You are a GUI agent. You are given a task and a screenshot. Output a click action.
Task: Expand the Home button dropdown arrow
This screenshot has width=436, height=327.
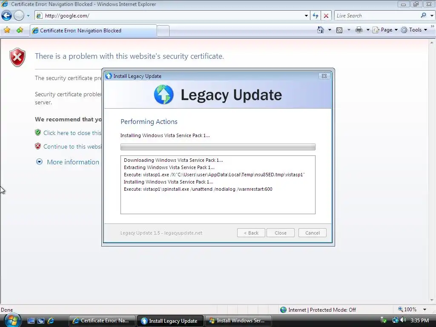(330, 30)
